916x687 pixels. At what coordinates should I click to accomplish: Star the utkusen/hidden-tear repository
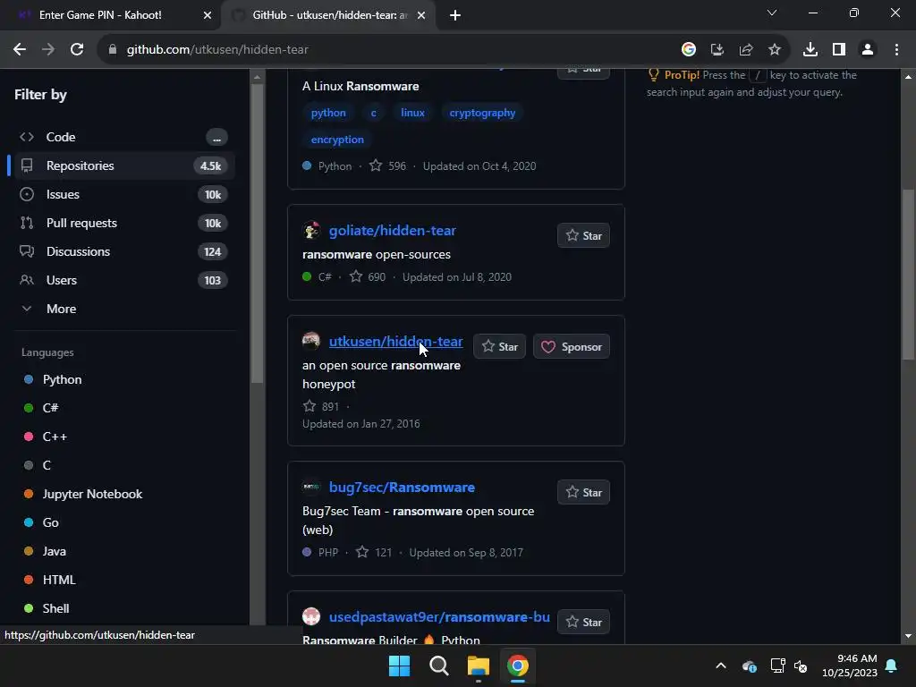[499, 346]
